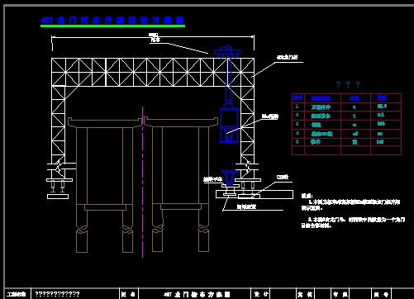414x299 pixels.
Task: Click the green underline beneath the drawing title
Action: 112,26
